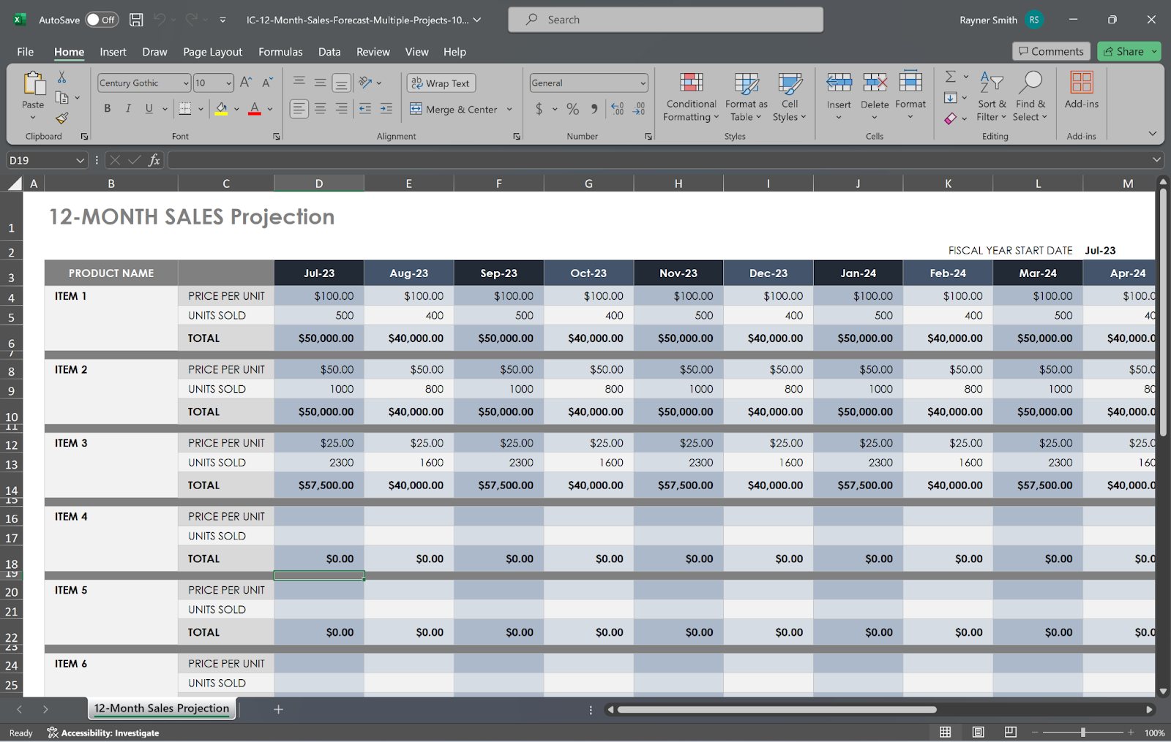Click the Fill down icon in Editing
The image size is (1171, 742).
[950, 97]
